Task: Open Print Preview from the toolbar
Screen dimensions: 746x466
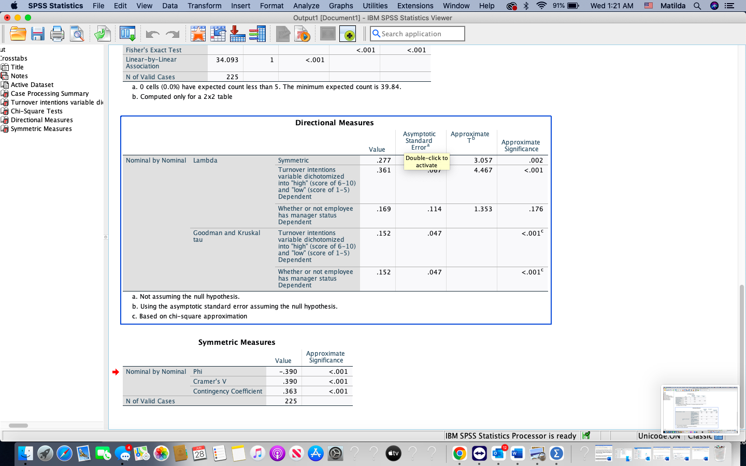Action: coord(77,33)
